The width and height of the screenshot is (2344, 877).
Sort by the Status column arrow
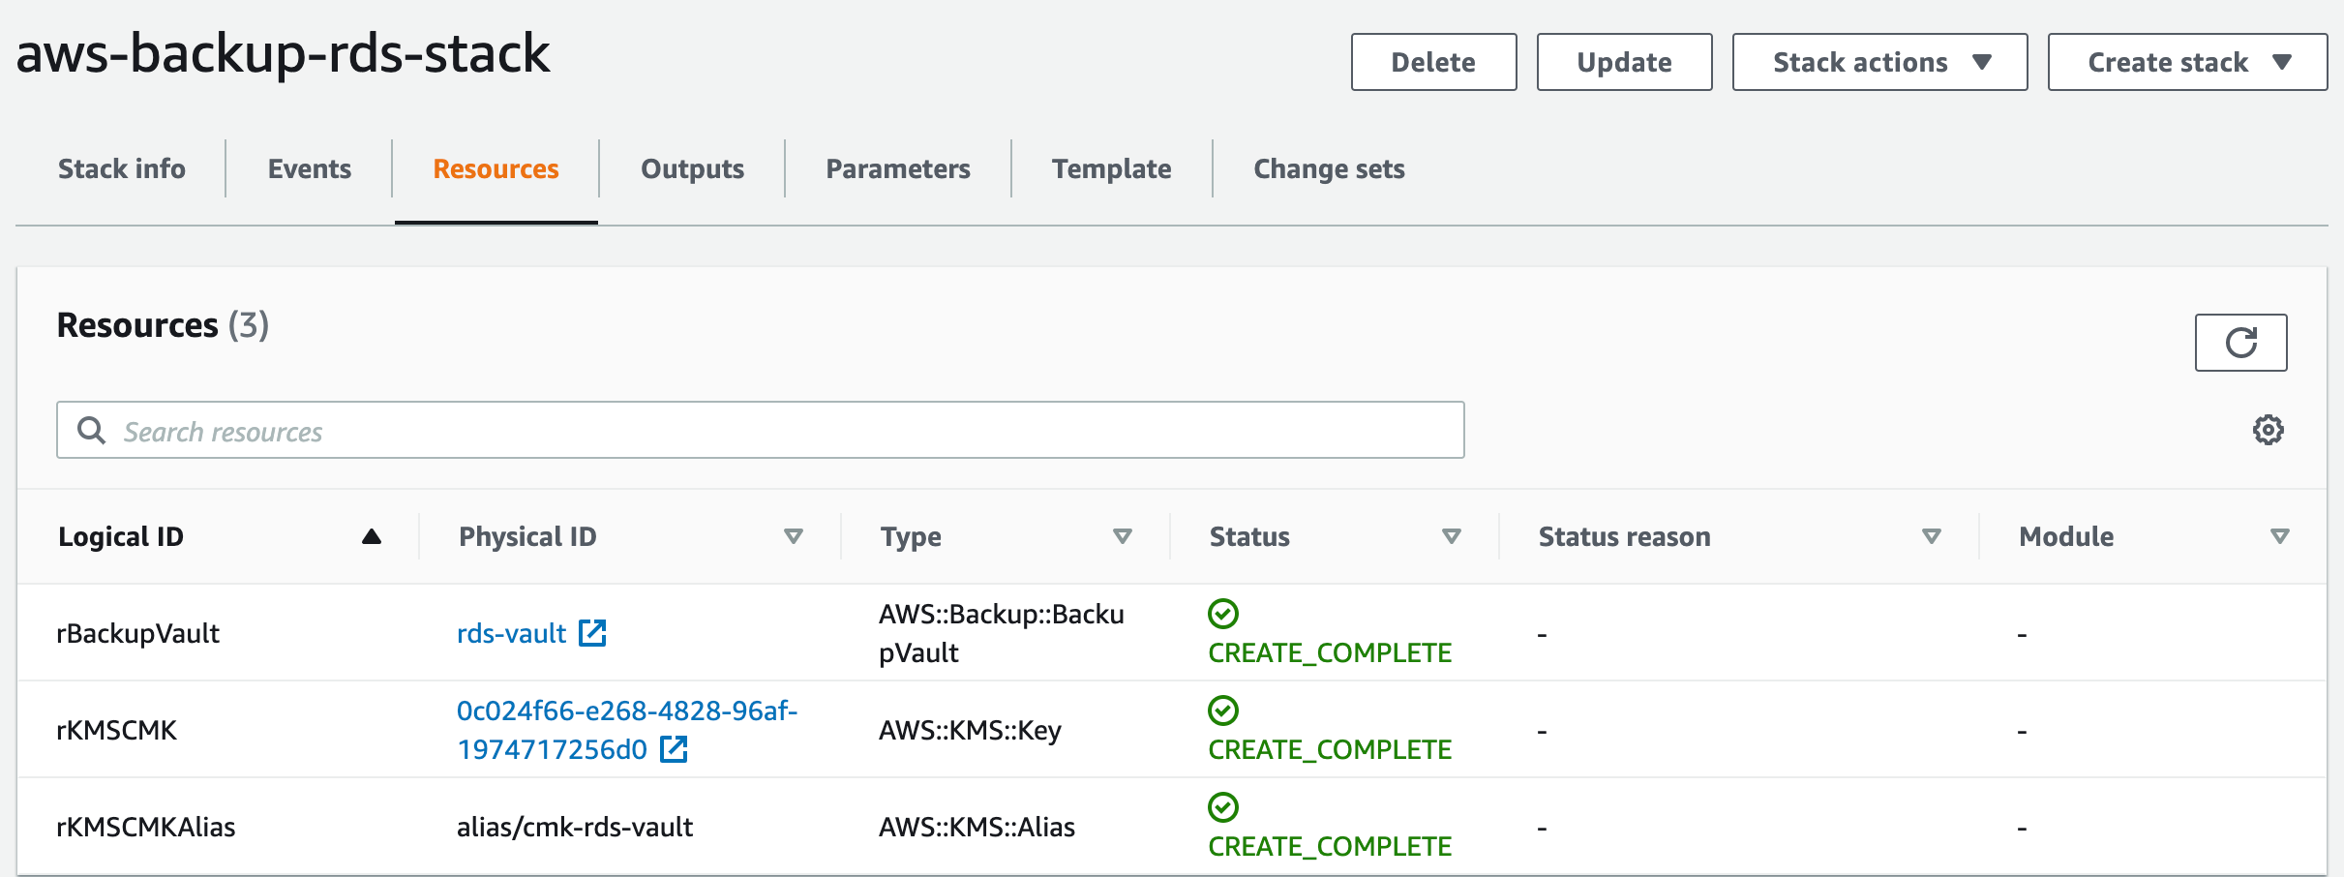click(x=1452, y=537)
